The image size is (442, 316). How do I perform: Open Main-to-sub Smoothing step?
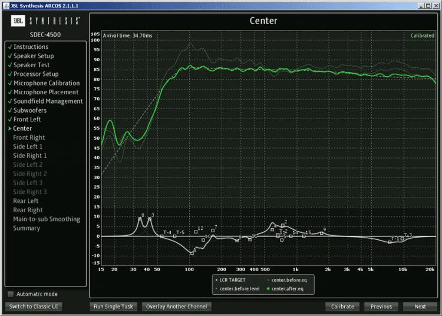tap(46, 219)
